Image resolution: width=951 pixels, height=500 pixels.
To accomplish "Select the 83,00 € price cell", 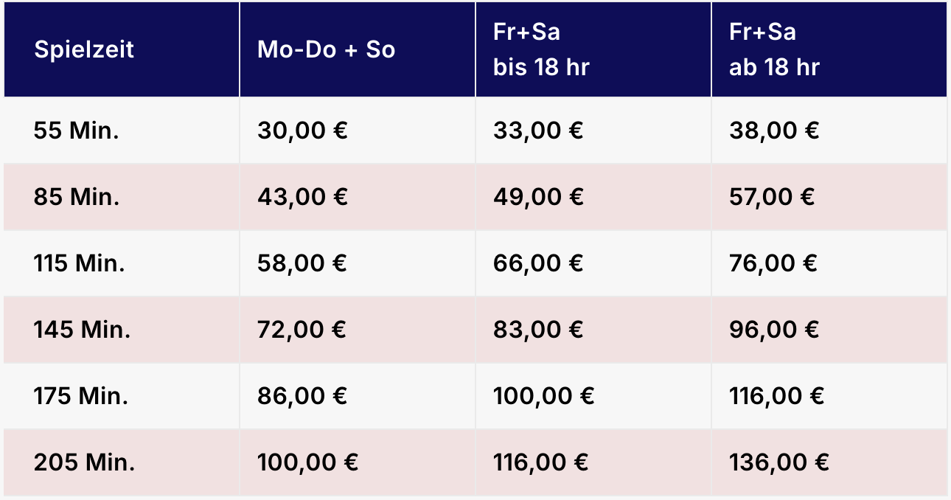I will click(x=538, y=330).
